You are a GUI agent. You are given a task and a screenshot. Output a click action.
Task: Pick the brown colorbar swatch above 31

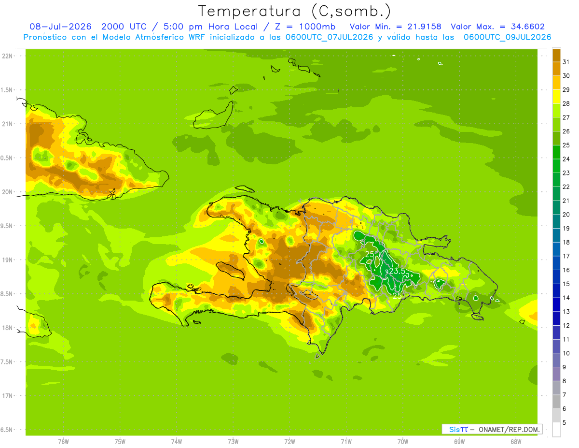[556, 55]
